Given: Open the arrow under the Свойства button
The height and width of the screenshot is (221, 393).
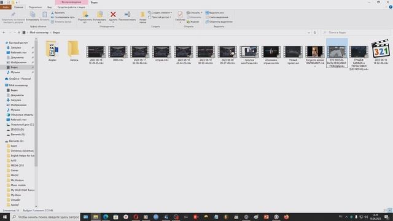Looking at the screenshot, I should 180,23.
